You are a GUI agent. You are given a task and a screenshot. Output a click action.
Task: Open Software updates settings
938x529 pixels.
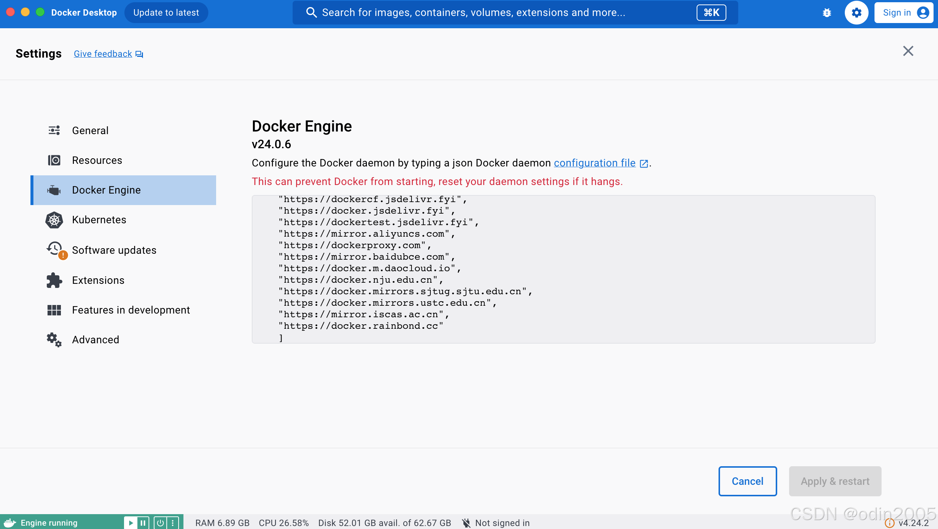click(x=114, y=250)
